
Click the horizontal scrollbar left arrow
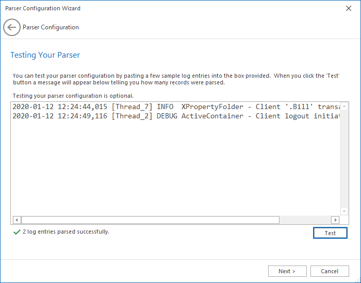(16, 220)
